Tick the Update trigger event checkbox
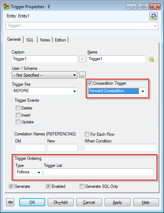Screen dimensions: 164x213 tap(18, 122)
